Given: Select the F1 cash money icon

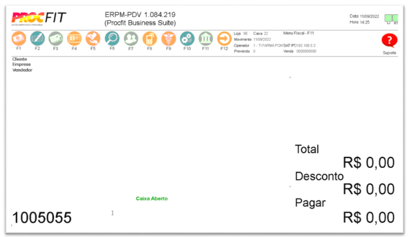Looking at the screenshot, I should 19,38.
